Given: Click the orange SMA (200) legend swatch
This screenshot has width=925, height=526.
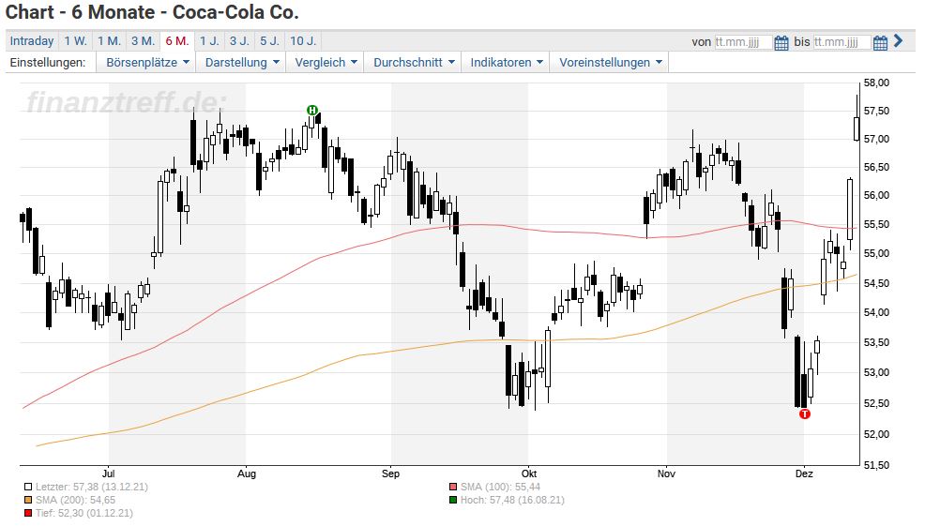Looking at the screenshot, I should pos(28,500).
